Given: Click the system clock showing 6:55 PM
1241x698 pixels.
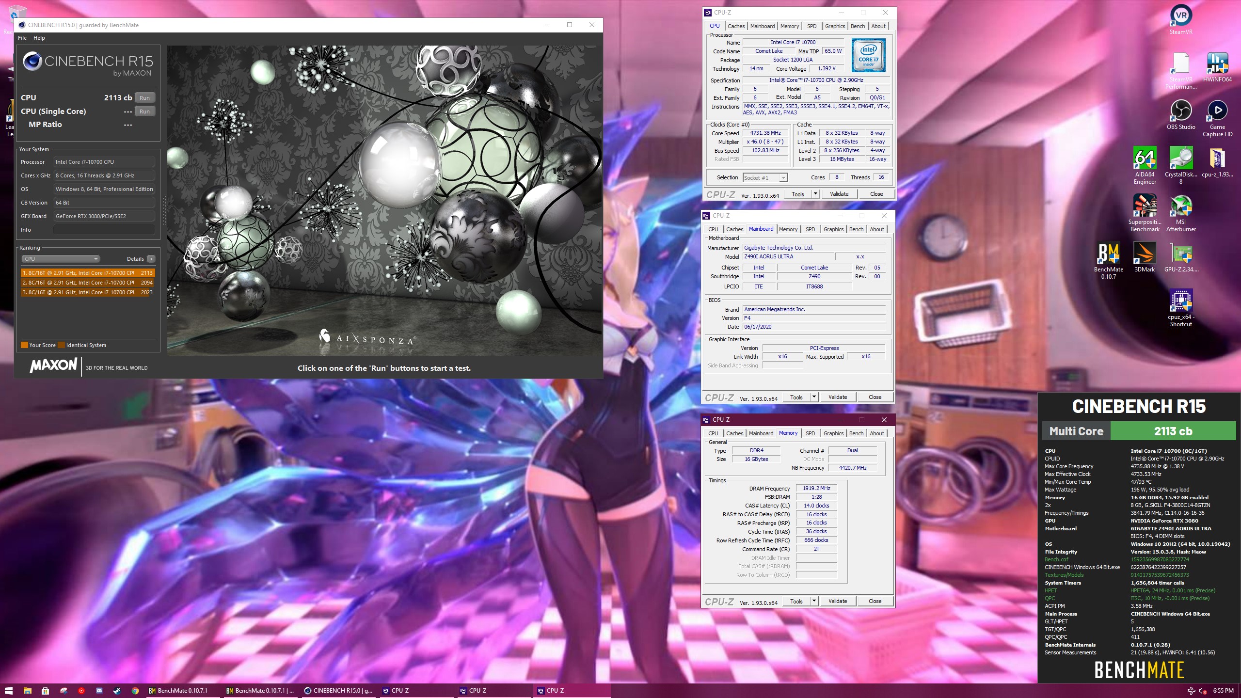Looking at the screenshot, I should coord(1223,691).
